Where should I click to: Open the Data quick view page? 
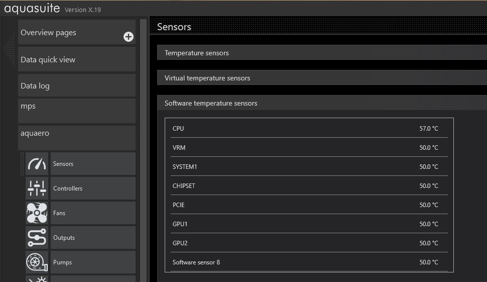pos(77,59)
